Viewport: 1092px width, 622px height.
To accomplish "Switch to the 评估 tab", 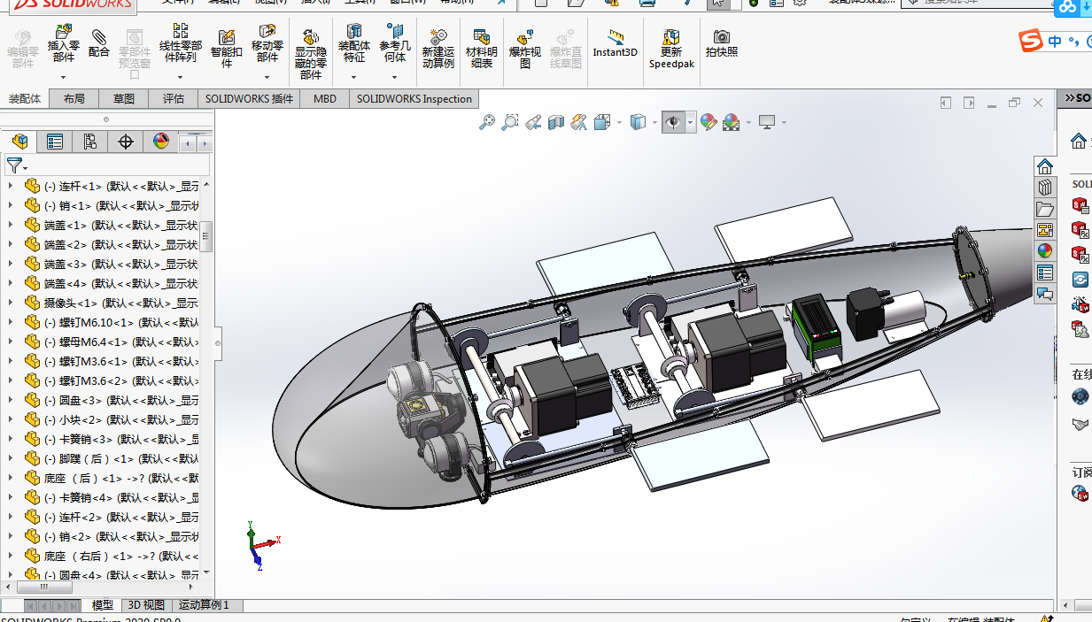I will pyautogui.click(x=174, y=99).
